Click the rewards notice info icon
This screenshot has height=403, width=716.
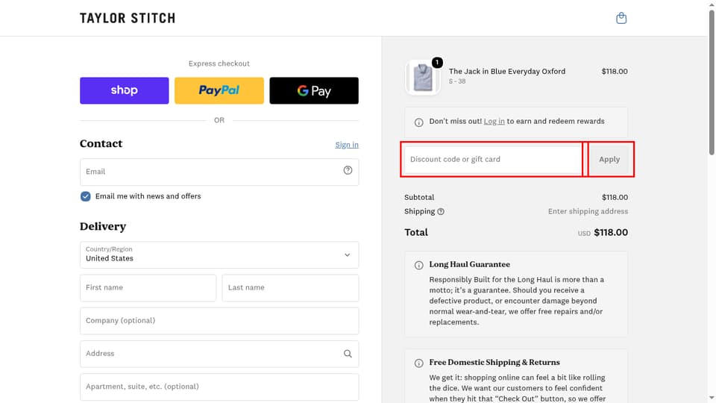pyautogui.click(x=418, y=122)
